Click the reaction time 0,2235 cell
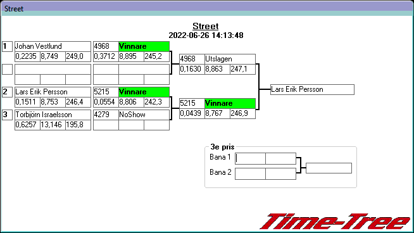 pyautogui.click(x=27, y=56)
